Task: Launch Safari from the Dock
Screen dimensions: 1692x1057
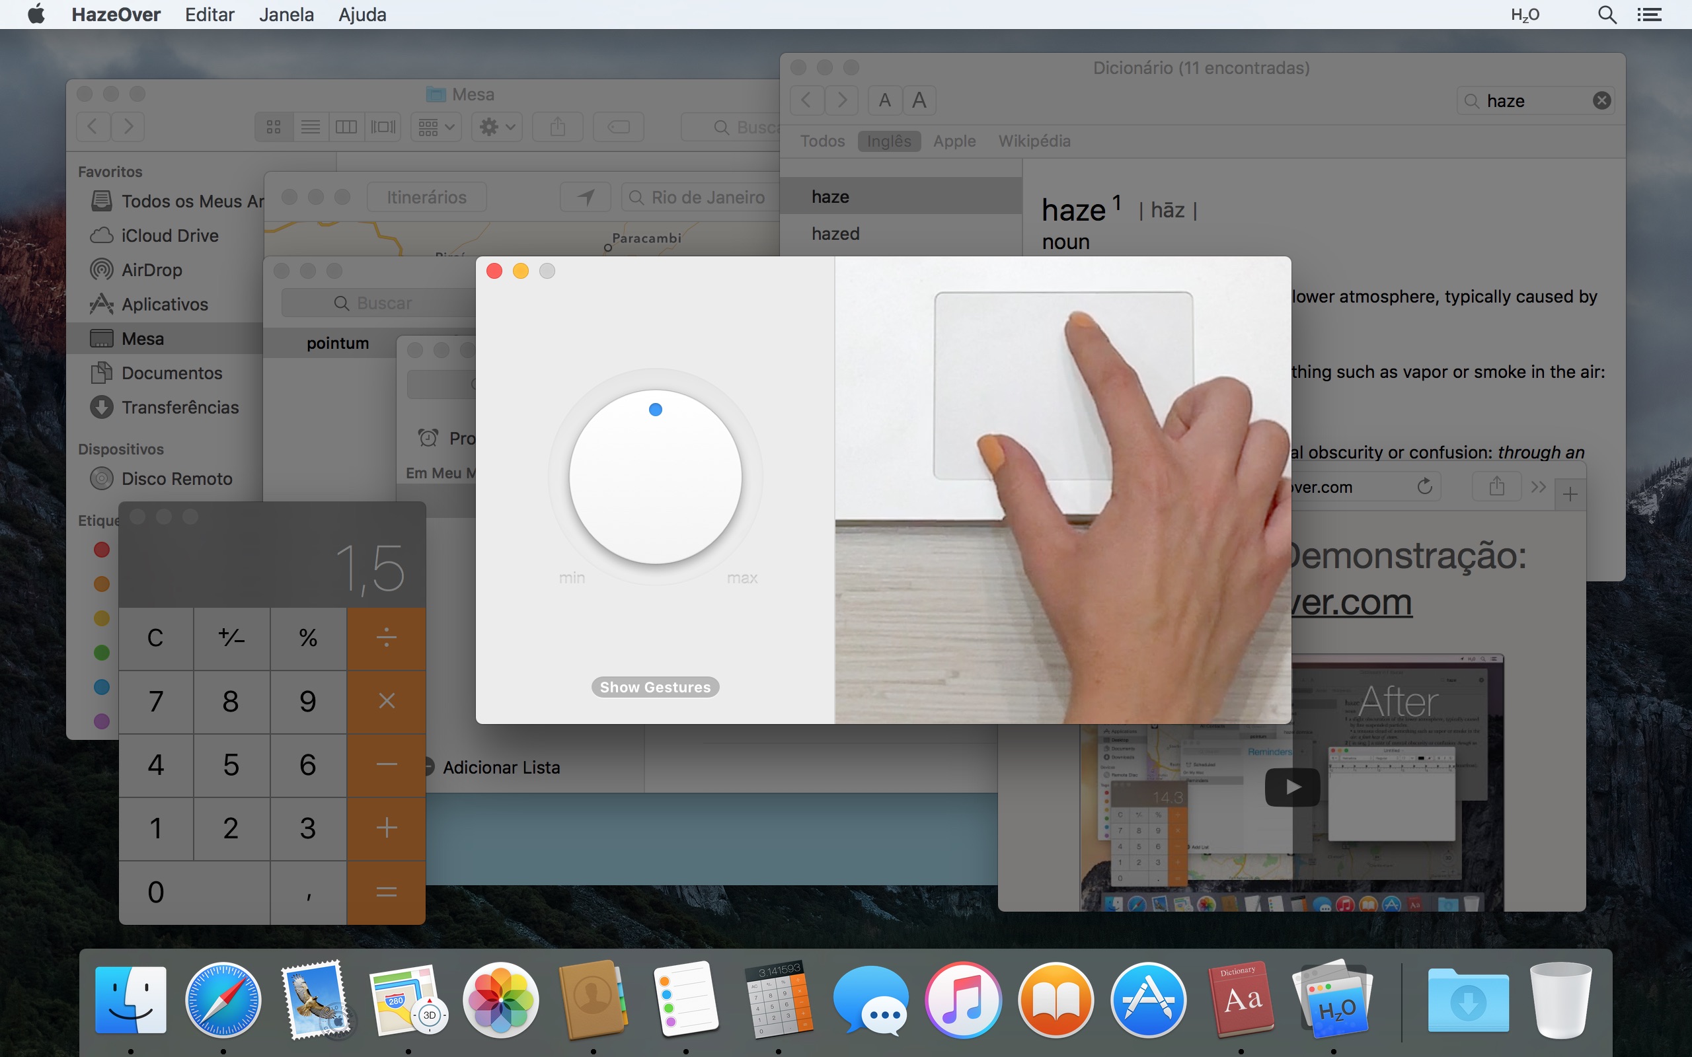Action: (223, 1000)
